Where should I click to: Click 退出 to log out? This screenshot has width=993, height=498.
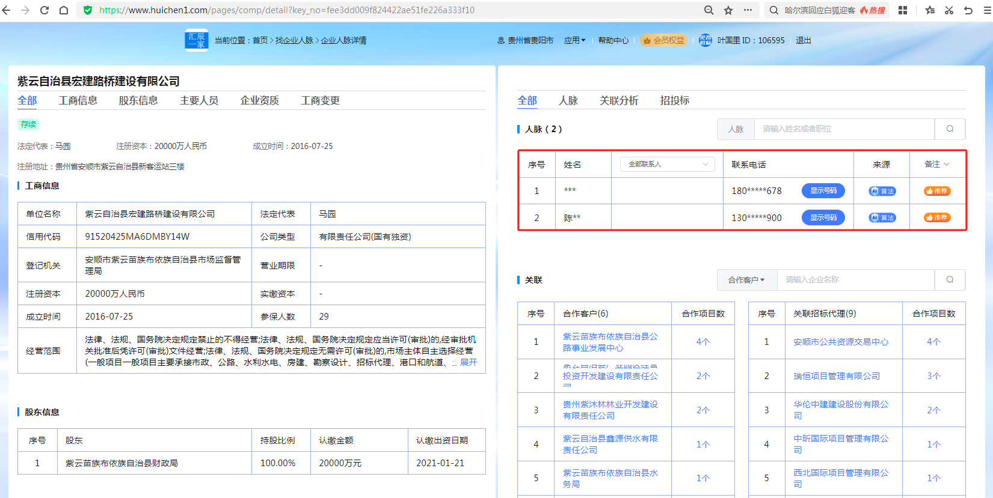click(x=804, y=40)
